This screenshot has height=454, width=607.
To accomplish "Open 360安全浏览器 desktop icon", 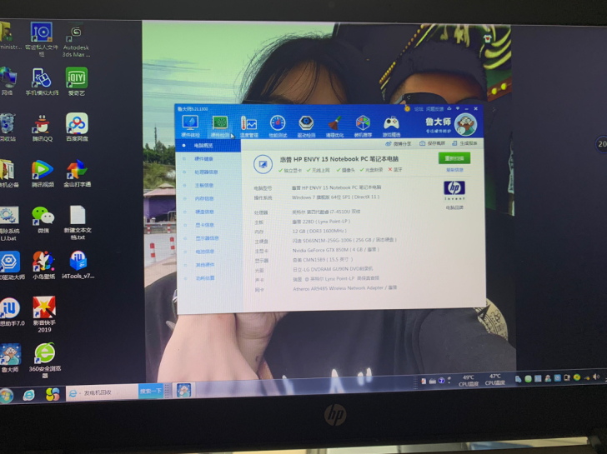I will click(x=44, y=360).
